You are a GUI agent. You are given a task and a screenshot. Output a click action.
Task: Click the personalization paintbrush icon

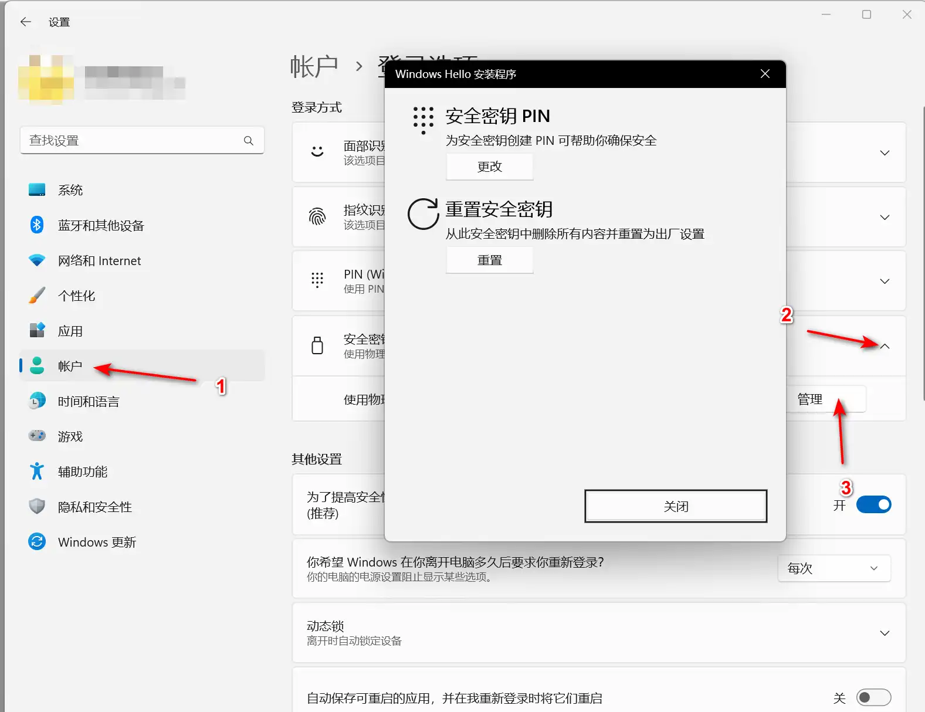click(x=37, y=295)
